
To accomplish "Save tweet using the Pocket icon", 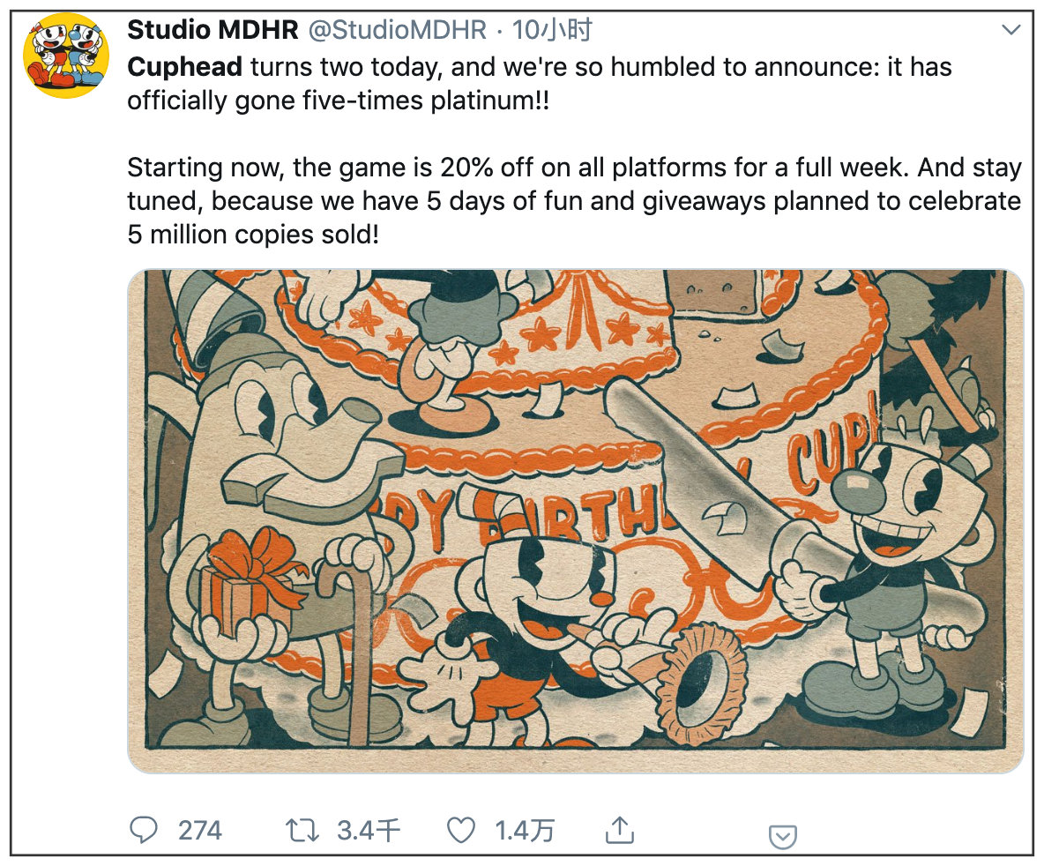I will coord(782,837).
